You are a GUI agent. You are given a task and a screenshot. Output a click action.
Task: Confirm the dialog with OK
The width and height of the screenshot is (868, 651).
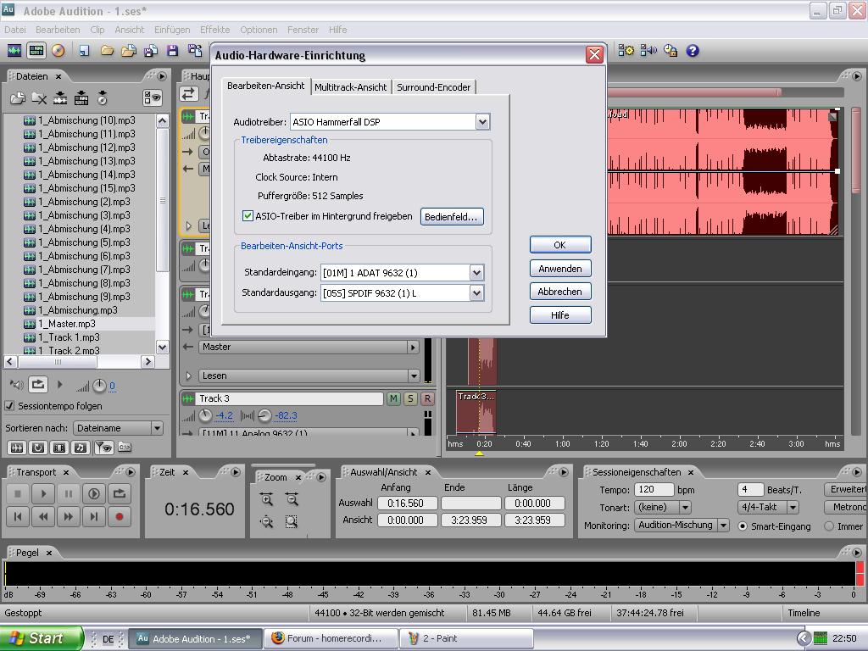pos(560,245)
